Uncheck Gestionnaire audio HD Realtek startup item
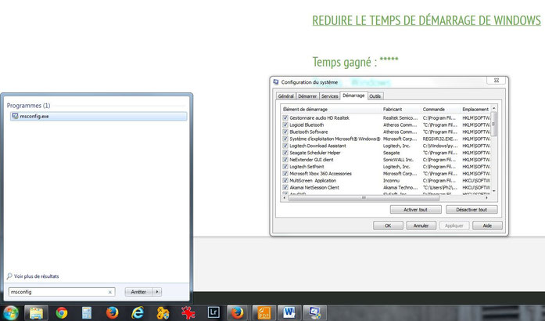This screenshot has width=545, height=321. point(285,117)
